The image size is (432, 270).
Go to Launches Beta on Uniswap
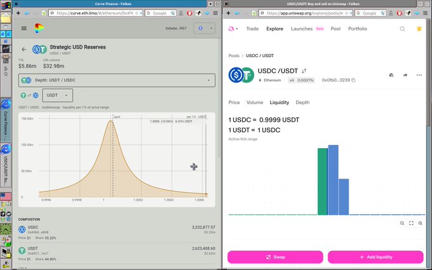pyautogui.click(x=307, y=29)
